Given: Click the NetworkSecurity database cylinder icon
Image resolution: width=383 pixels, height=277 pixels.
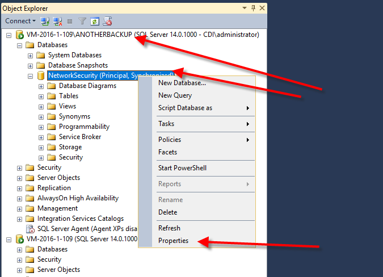Looking at the screenshot, I should click(x=41, y=75).
